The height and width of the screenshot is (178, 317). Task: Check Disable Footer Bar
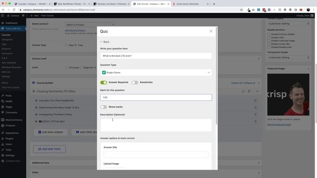pyautogui.click(x=268, y=44)
